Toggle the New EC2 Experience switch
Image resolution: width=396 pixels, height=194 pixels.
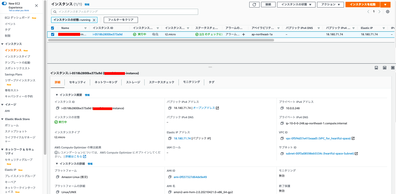[5, 4]
